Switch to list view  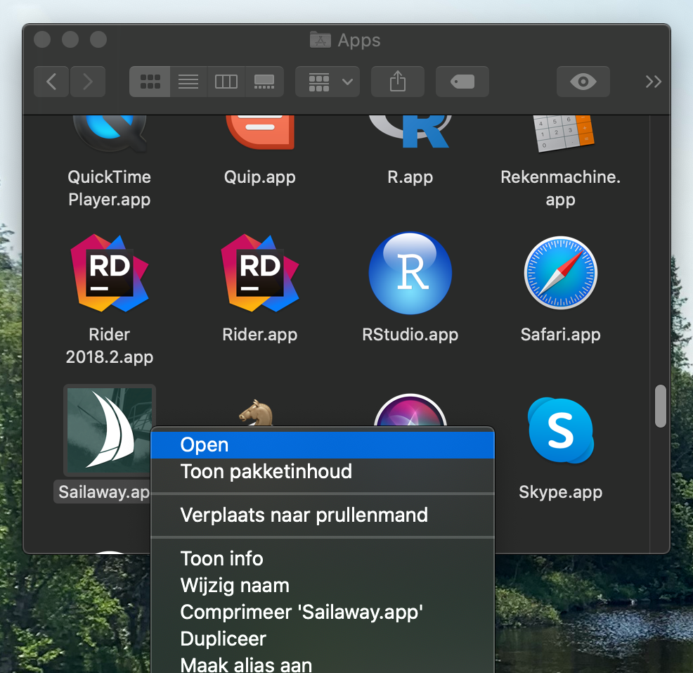coord(188,82)
